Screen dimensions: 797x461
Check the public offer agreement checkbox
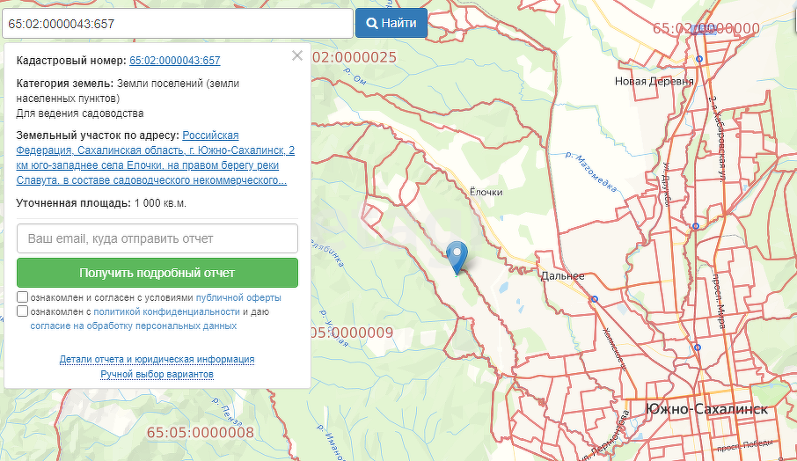coord(23,297)
